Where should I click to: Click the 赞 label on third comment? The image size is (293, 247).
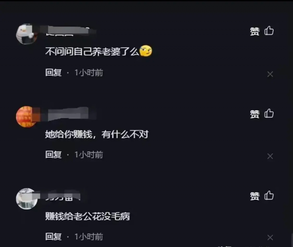255,196
